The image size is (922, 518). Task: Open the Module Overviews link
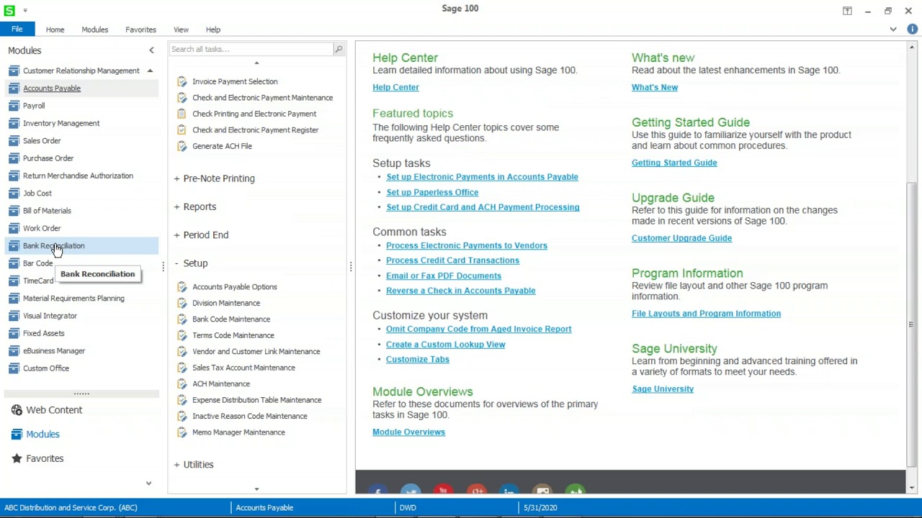coord(408,432)
